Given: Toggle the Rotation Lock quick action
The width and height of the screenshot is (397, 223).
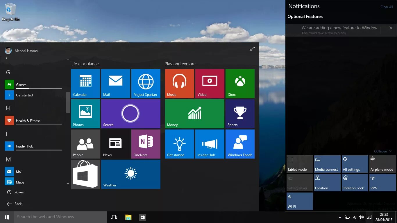Looking at the screenshot, I should pyautogui.click(x=355, y=183).
